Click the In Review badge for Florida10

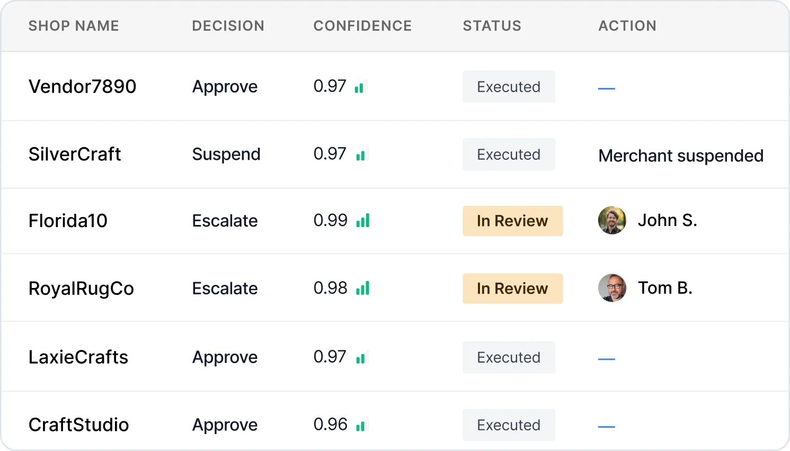512,221
